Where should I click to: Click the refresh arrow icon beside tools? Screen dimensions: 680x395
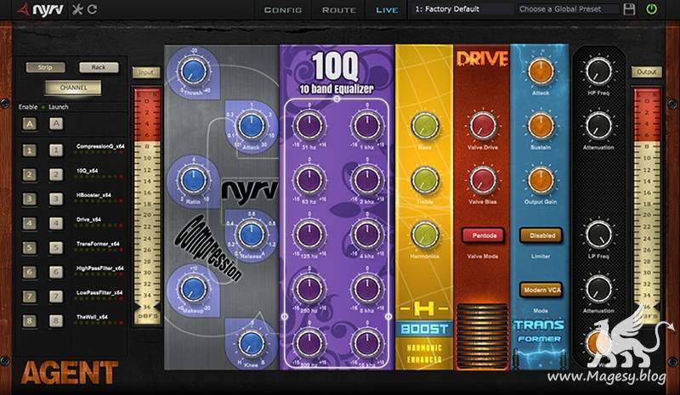[x=92, y=9]
